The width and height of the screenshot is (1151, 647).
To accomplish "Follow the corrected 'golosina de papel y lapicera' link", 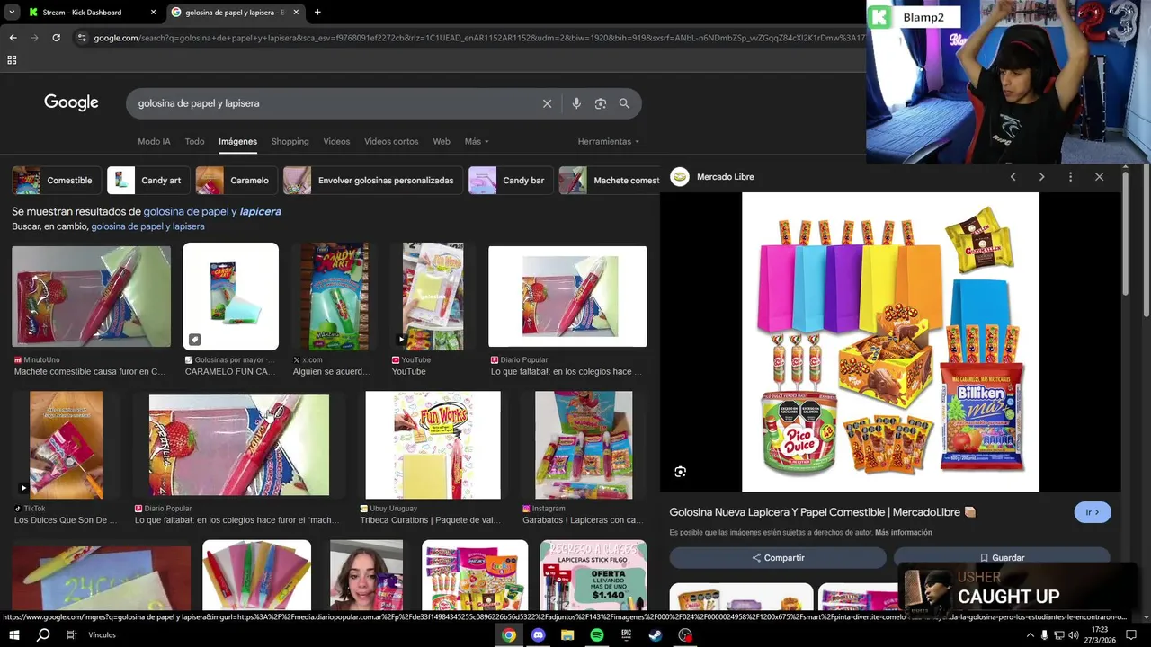I will pos(212,211).
